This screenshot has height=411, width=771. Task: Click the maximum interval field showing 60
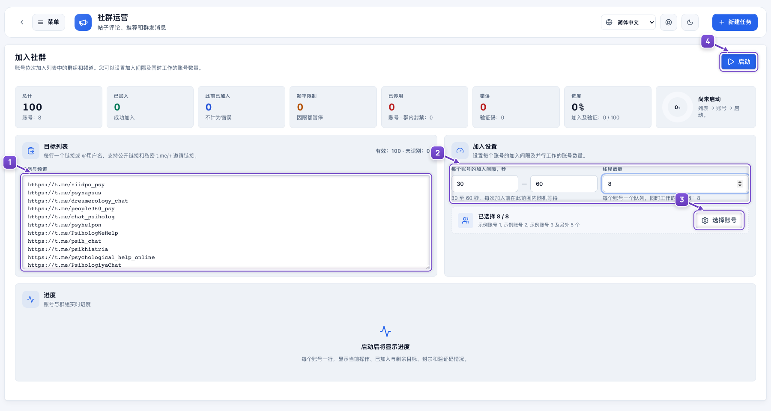[x=564, y=184]
